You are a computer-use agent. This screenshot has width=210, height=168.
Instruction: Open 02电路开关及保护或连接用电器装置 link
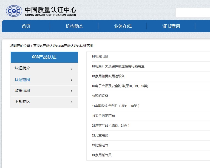118,66
